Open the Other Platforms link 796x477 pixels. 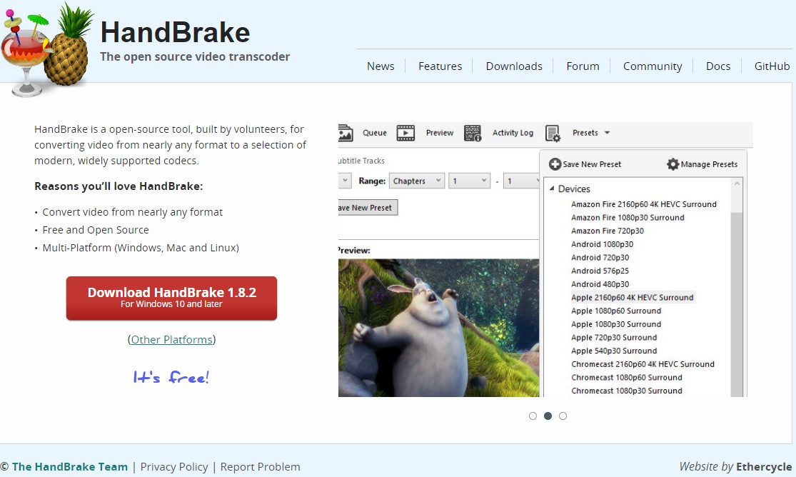point(171,339)
